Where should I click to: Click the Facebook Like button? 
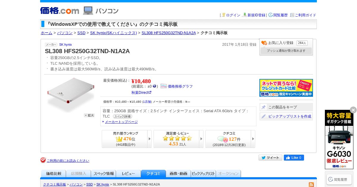[294, 158]
